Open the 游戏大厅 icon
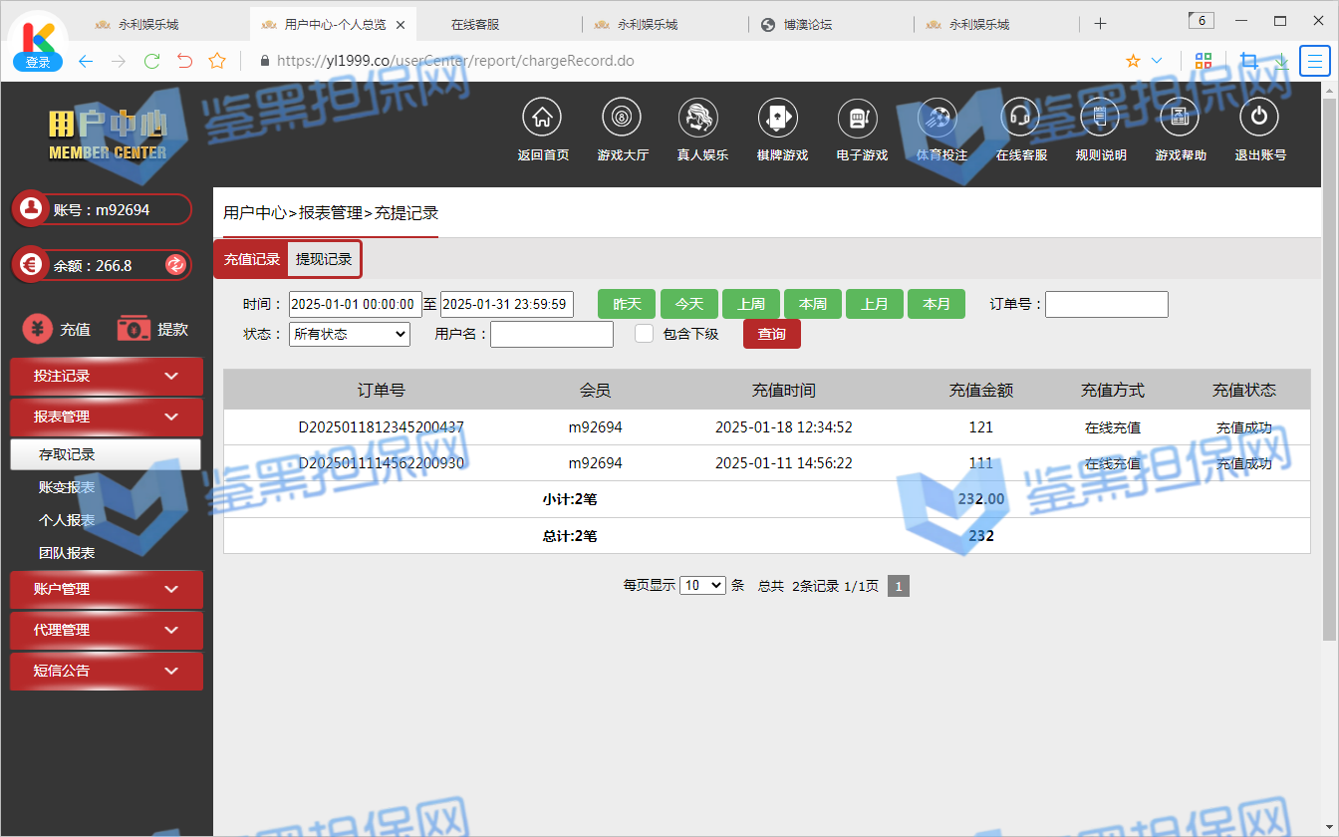 click(622, 118)
